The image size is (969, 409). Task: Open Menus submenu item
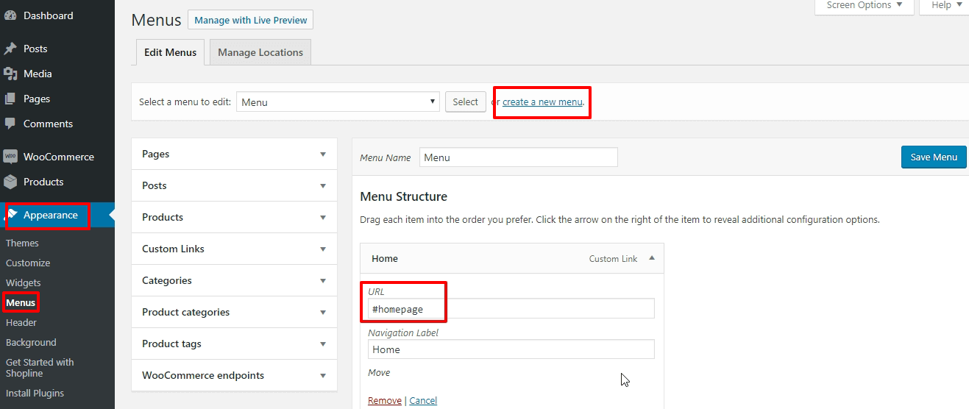[21, 302]
